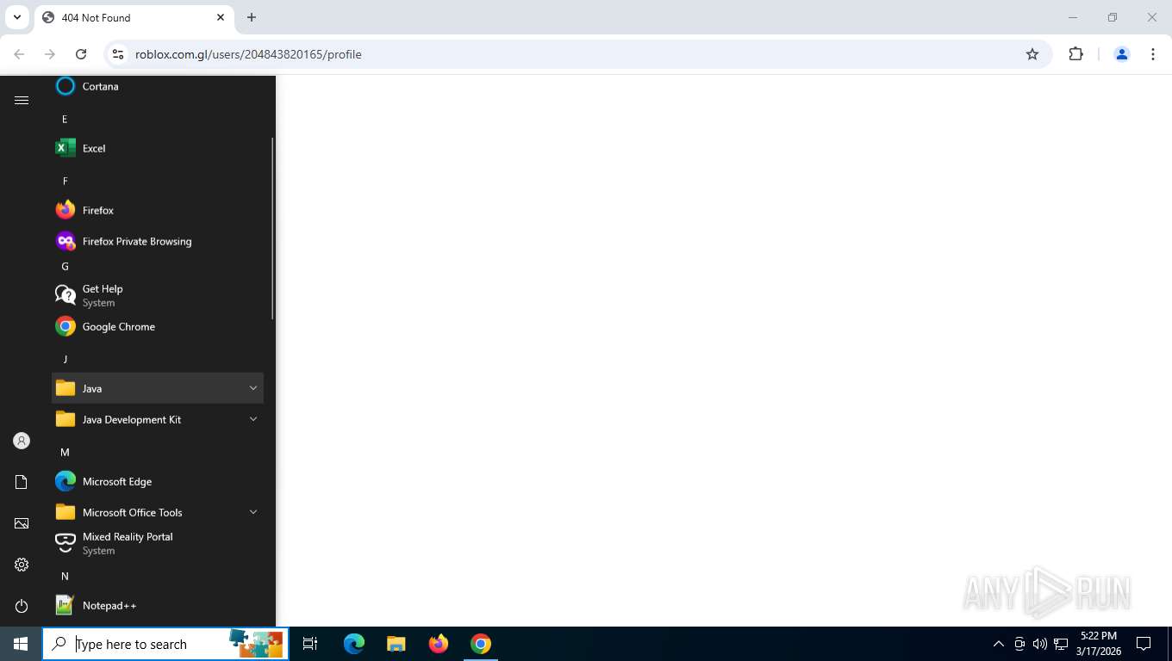
Task: Open the notification center icon
Action: 1144,644
